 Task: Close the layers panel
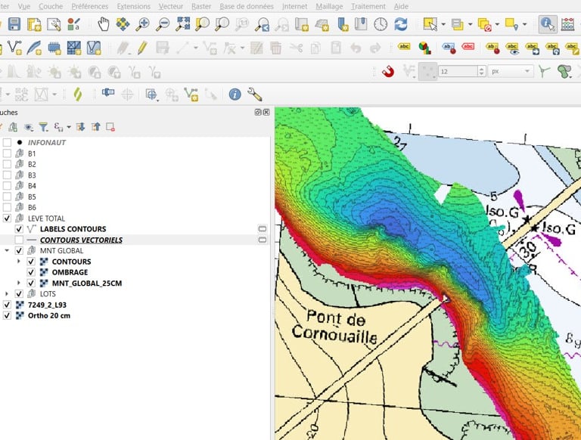[266, 112]
